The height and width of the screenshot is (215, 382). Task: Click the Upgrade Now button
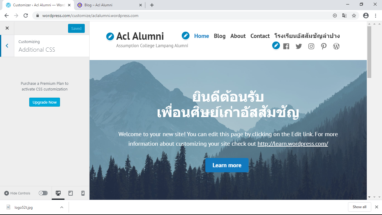(x=44, y=102)
